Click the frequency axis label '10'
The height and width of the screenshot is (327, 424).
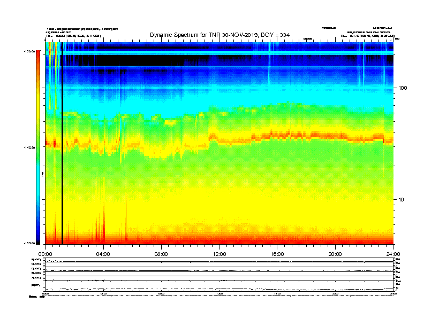[402, 200]
